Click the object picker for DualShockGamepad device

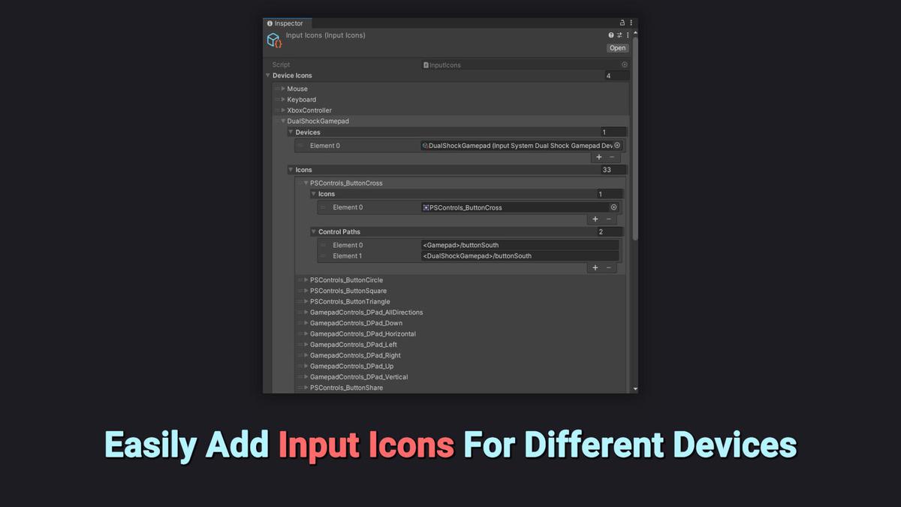[x=617, y=146]
